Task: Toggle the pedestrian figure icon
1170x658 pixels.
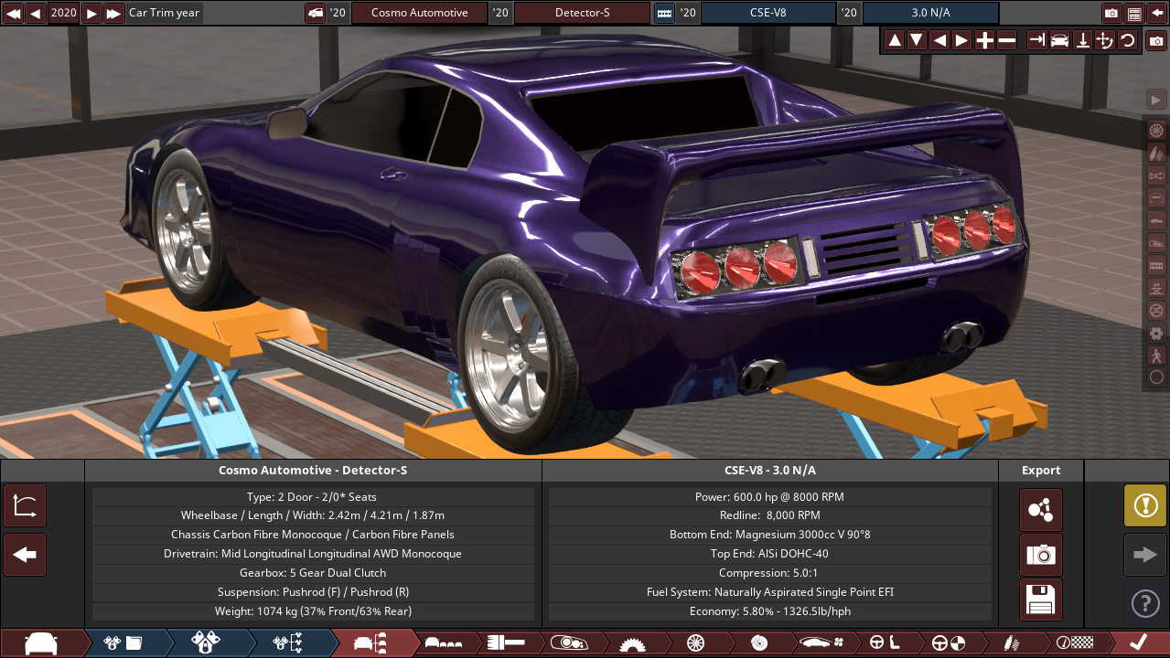Action: 1156,355
